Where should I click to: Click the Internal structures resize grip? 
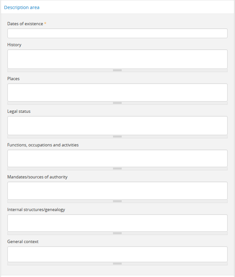click(x=117, y=233)
